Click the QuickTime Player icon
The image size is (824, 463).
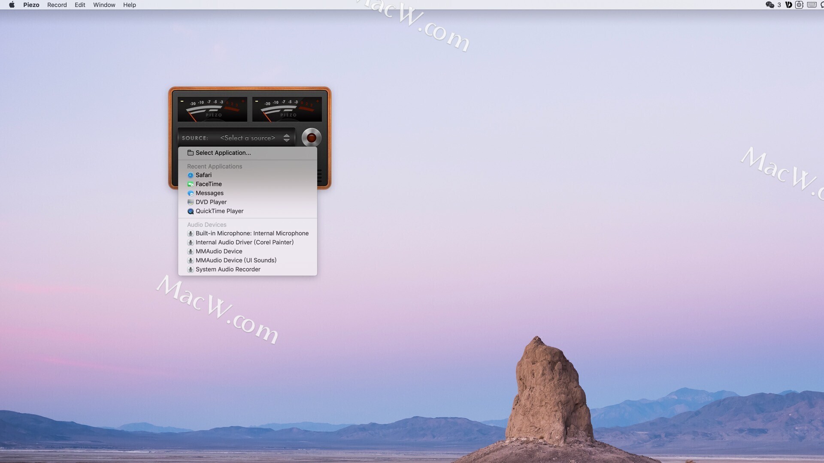pyautogui.click(x=191, y=211)
